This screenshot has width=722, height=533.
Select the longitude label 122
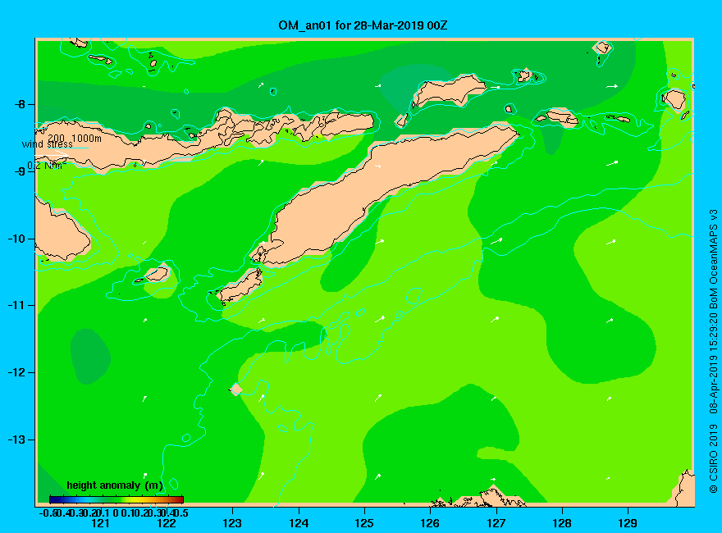[167, 523]
